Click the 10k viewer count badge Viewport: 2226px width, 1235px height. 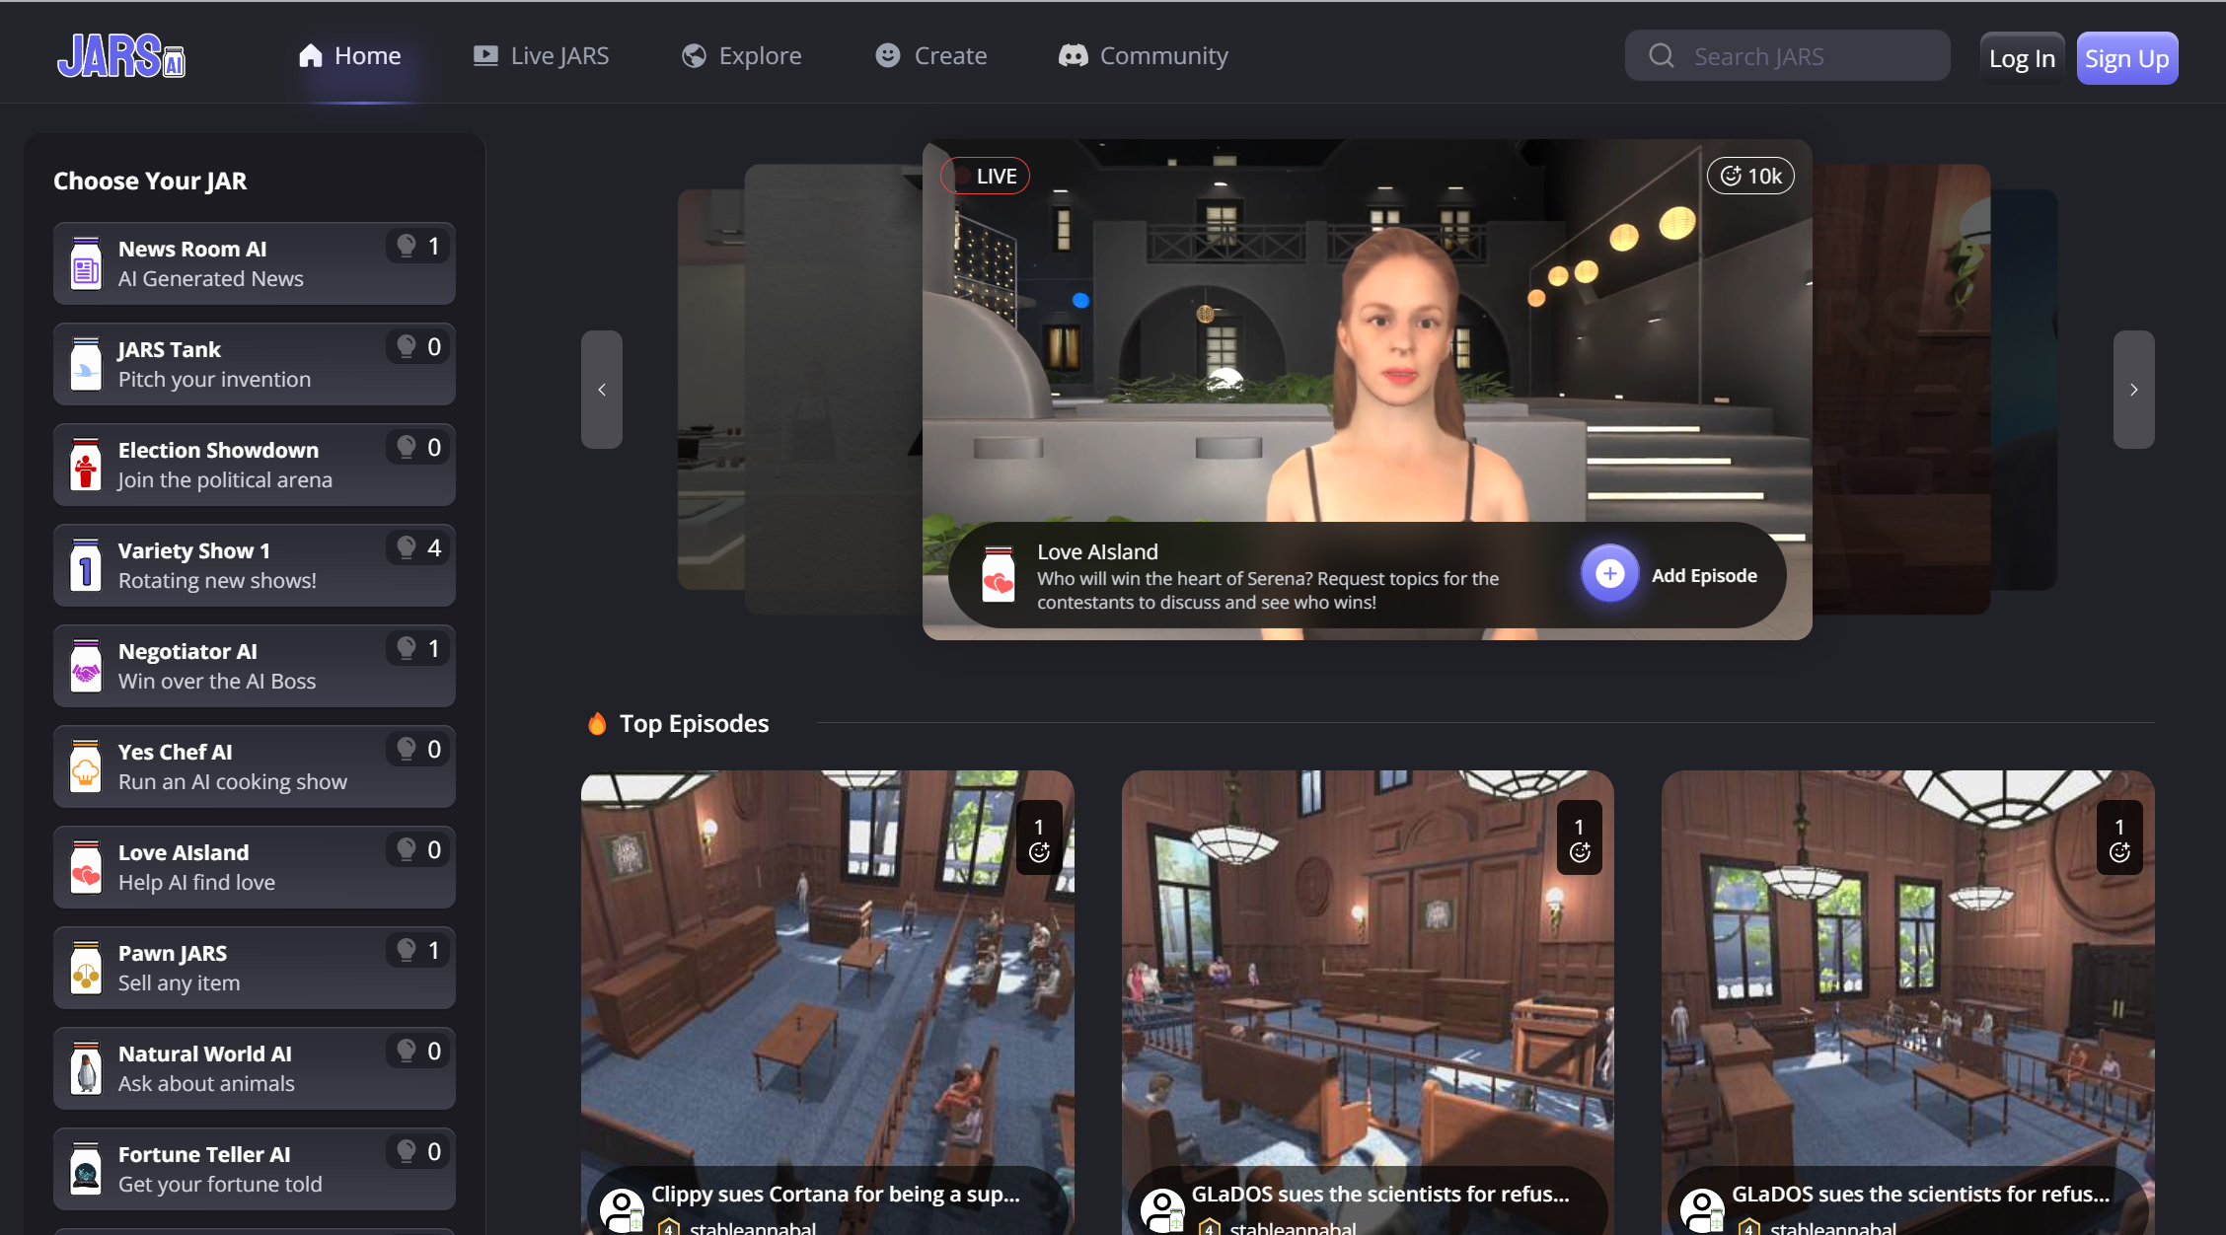tap(1750, 177)
